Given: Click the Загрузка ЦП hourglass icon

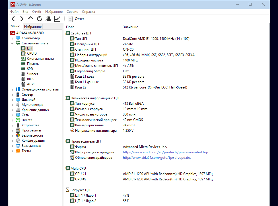Looking at the screenshot, I should coord(68,190).
